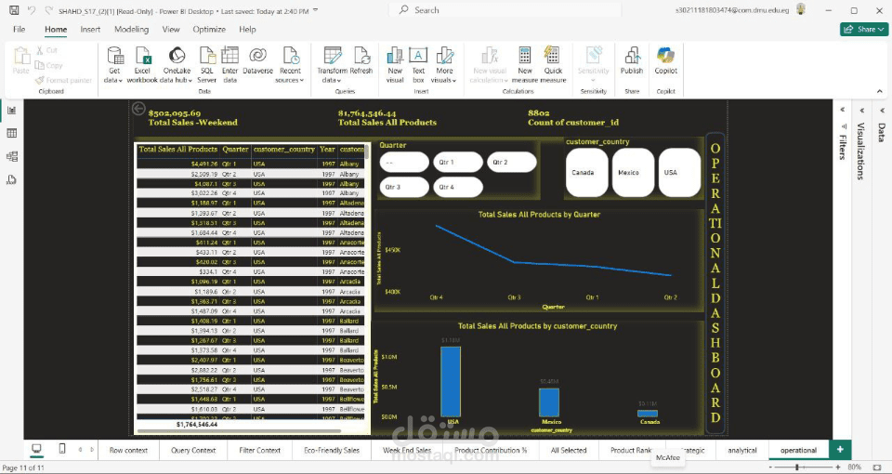The width and height of the screenshot is (892, 474).
Task: Click the table's vertical scrollbar
Action: click(368, 151)
